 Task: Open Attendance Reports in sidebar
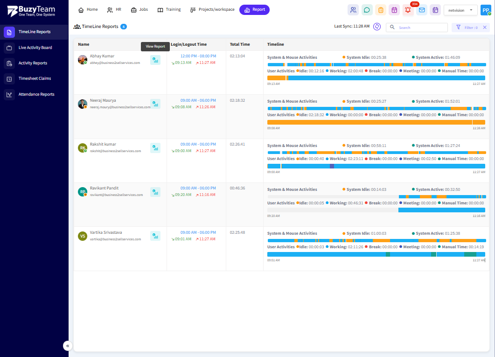click(34, 94)
